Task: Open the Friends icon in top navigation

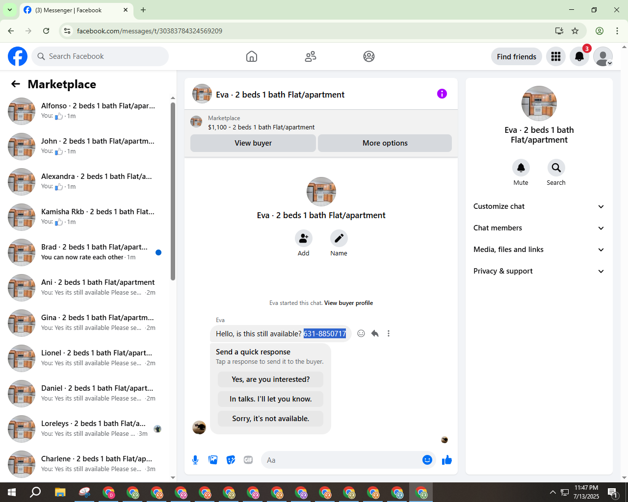Action: click(x=311, y=56)
